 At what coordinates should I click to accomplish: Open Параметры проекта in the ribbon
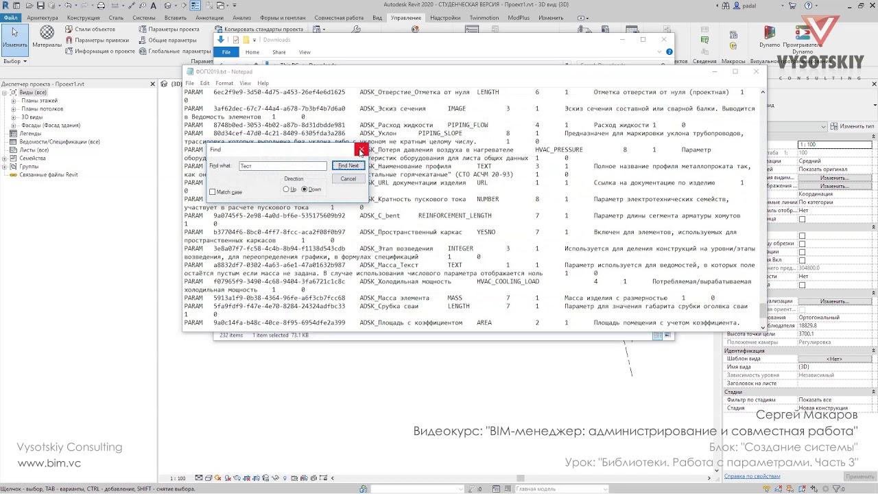[169, 30]
